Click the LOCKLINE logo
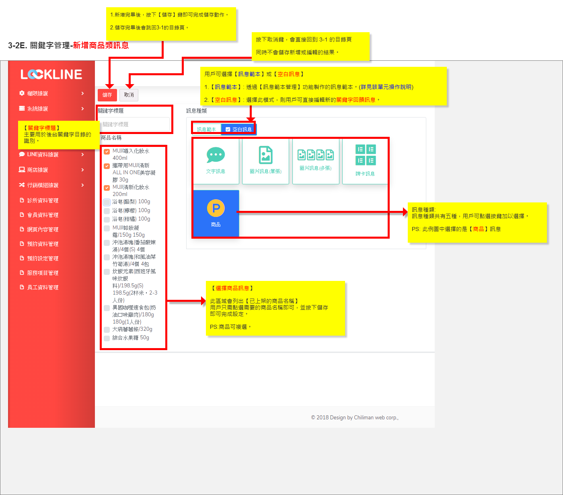Image resolution: width=563 pixels, height=495 pixels. coord(51,74)
